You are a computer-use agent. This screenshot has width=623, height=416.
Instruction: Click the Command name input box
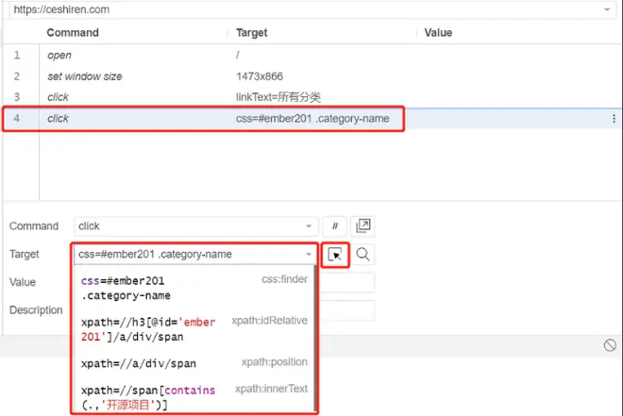point(189,226)
